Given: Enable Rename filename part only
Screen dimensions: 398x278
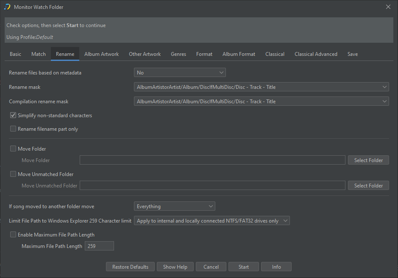Looking at the screenshot, I should pos(13,129).
